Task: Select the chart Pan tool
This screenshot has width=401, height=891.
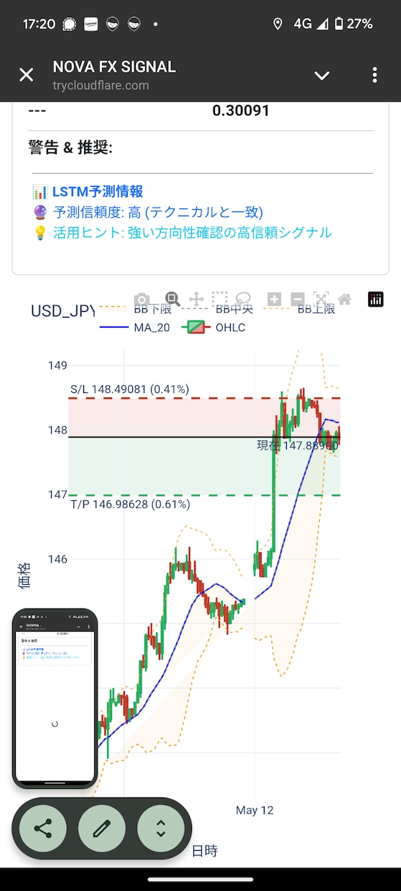Action: point(196,299)
